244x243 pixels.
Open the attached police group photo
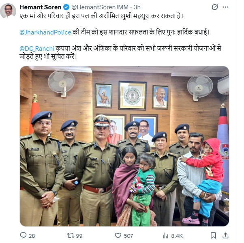[124, 146]
